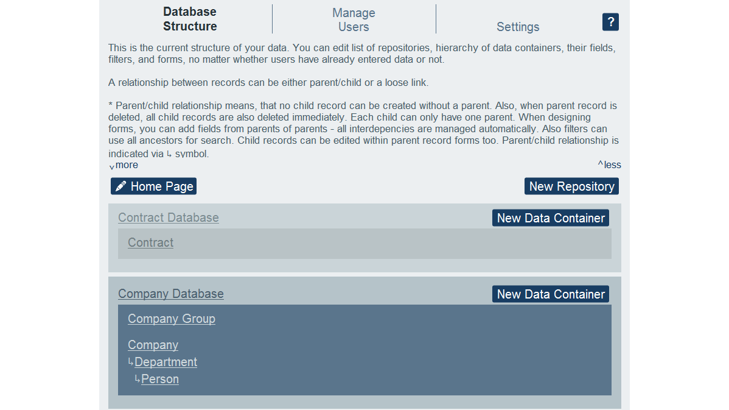Screen dimensions: 729x410
Task: Open the Contract data container
Action: [150, 242]
